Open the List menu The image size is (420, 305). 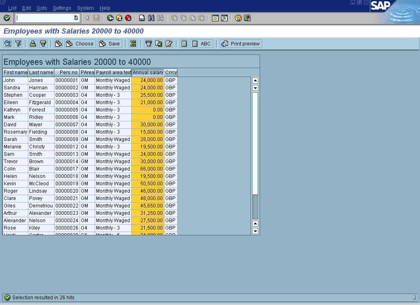(x=12, y=8)
